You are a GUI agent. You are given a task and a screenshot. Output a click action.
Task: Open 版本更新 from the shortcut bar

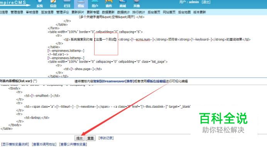(x=199, y=12)
